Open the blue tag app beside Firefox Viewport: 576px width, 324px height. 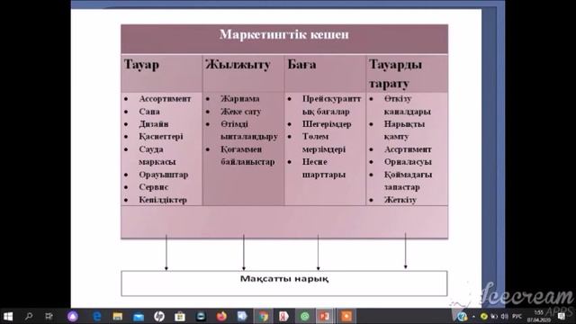(x=242, y=316)
